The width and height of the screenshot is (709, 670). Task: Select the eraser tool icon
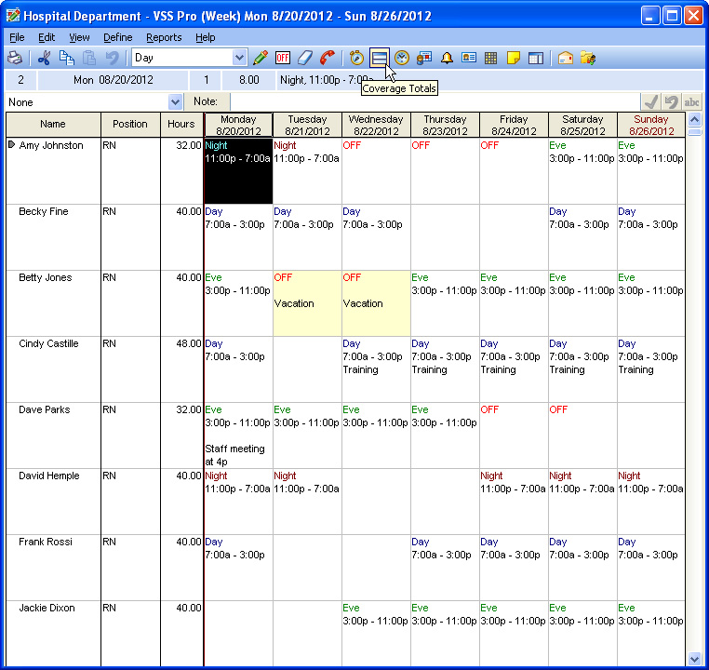(305, 58)
